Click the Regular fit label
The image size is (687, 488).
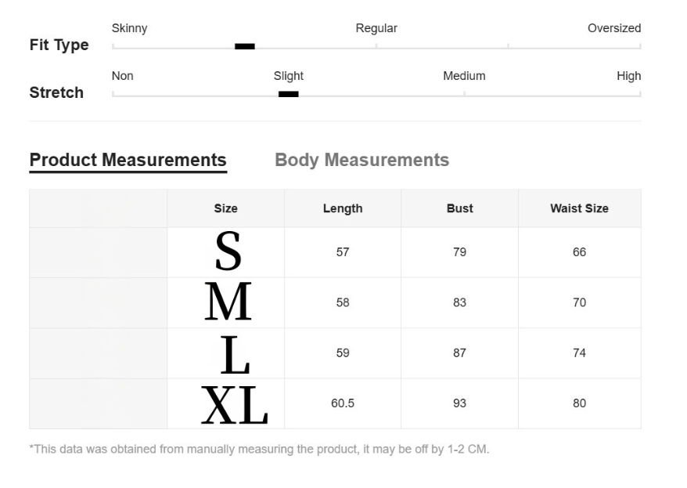376,28
